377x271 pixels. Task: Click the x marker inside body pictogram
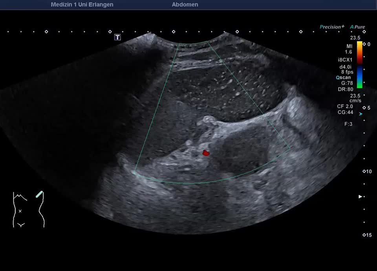(20, 211)
